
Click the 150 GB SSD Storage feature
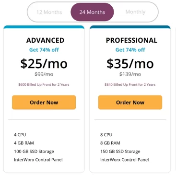pos(120,152)
